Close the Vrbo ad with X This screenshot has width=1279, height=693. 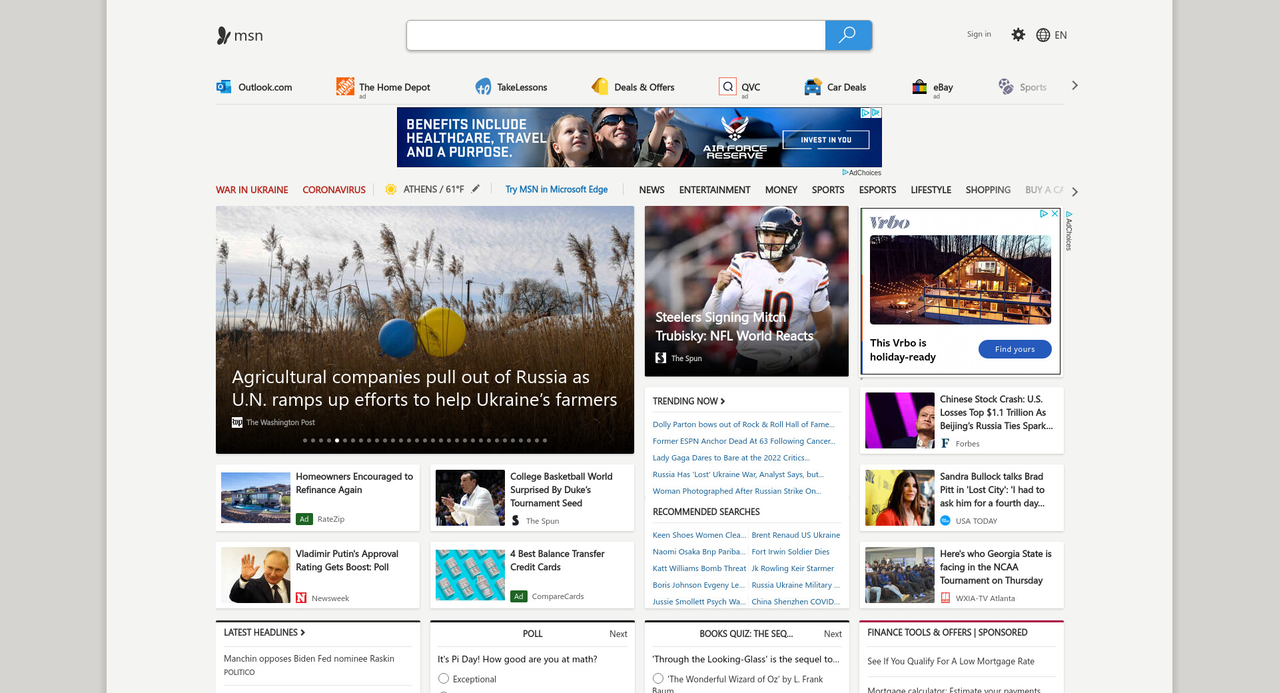click(x=1055, y=214)
